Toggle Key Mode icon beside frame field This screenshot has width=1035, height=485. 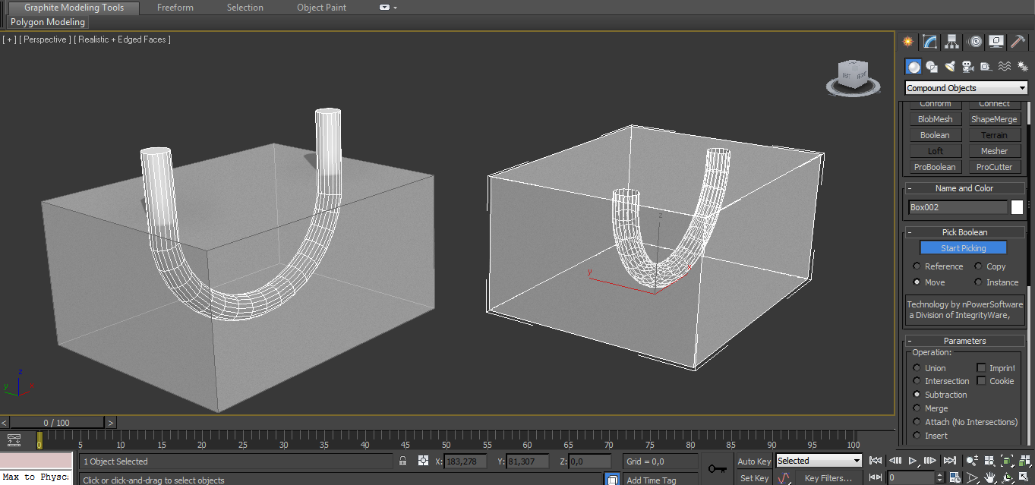coord(876,477)
